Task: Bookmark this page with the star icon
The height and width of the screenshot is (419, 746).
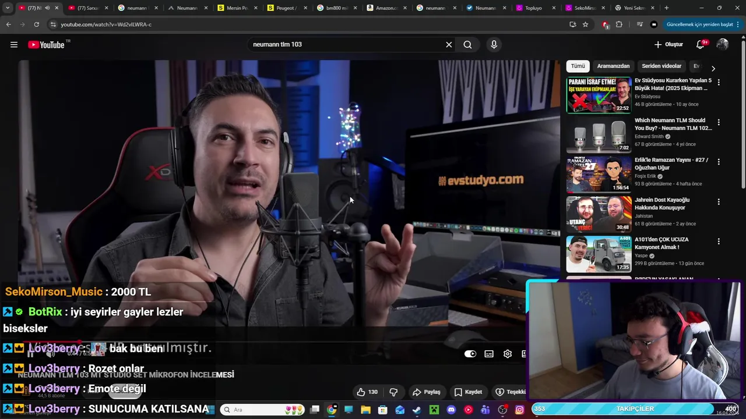Action: coord(585,24)
